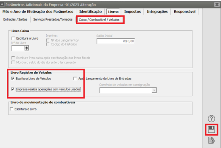Click the Livro Registro de Veículos heading
Screen dimensions: 221x148
point(31,73)
